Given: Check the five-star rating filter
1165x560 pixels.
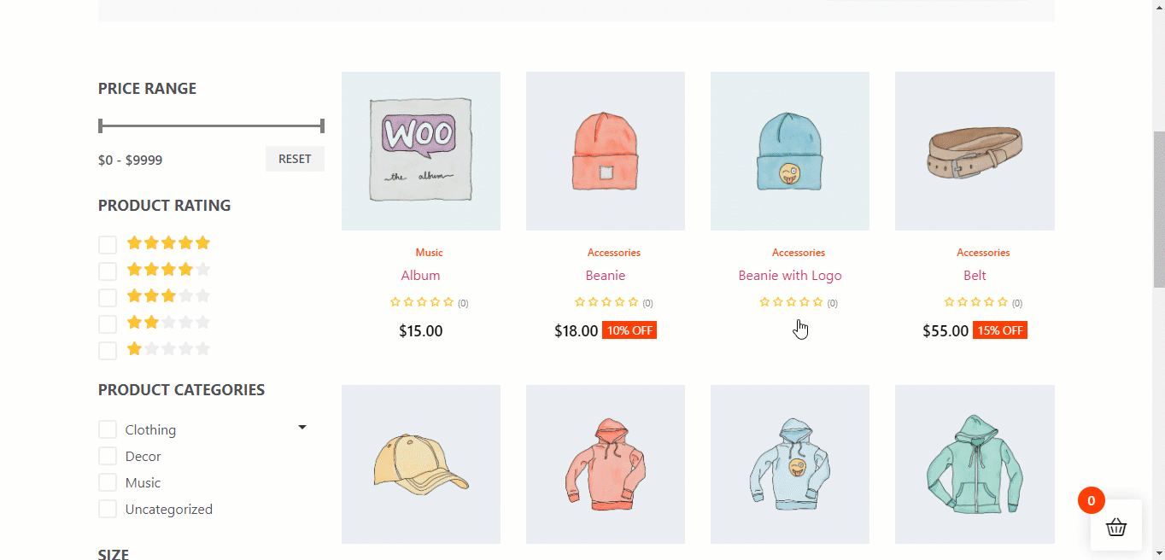Looking at the screenshot, I should [x=108, y=245].
